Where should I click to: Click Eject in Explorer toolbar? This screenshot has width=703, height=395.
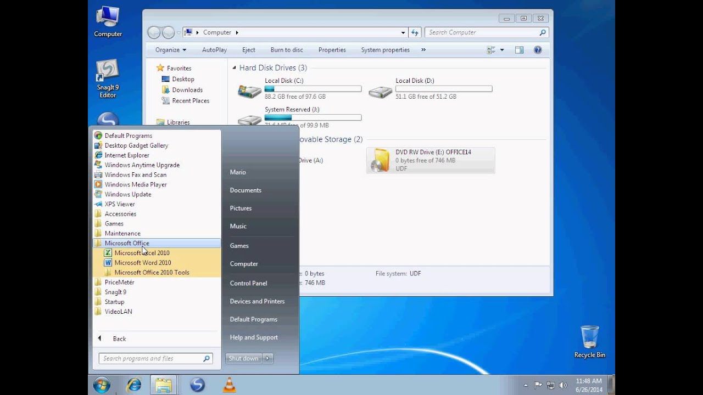pos(249,50)
